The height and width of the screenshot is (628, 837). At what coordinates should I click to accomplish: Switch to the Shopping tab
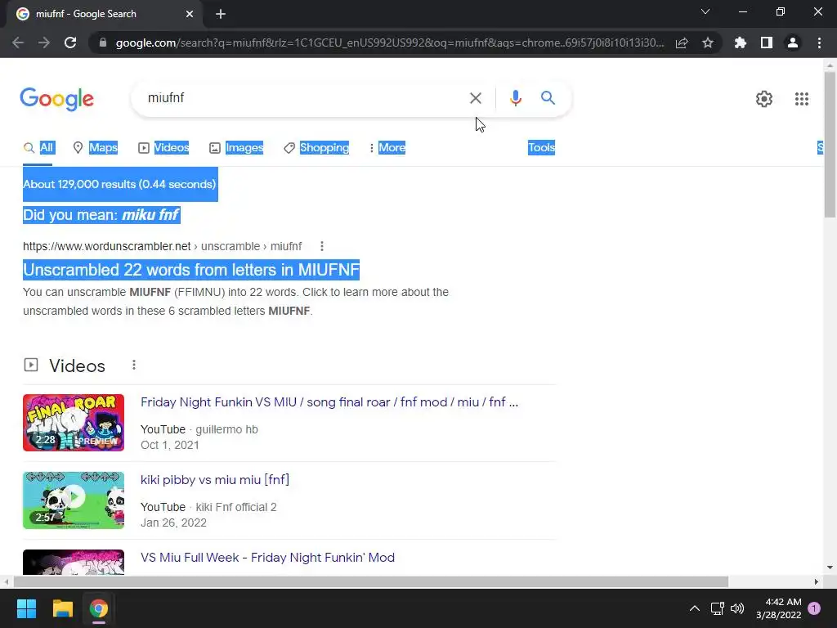click(316, 148)
